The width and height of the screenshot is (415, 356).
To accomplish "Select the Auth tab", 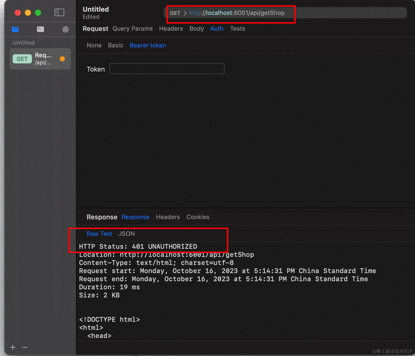I will [217, 29].
